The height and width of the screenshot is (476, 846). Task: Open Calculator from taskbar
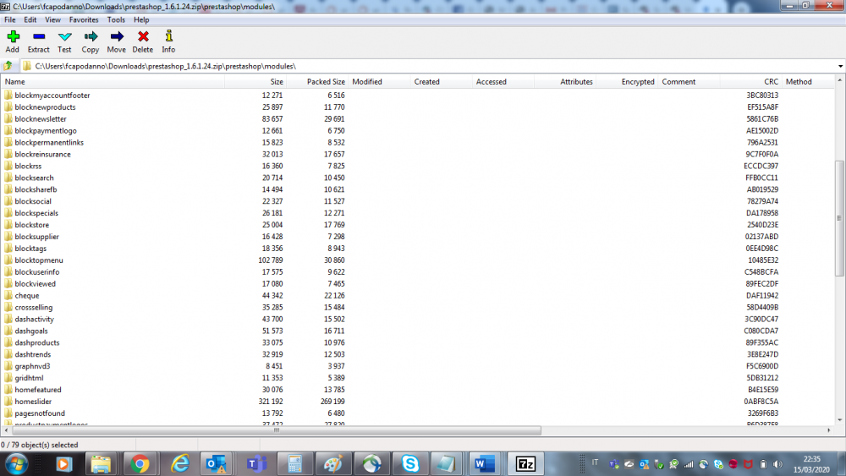(294, 464)
